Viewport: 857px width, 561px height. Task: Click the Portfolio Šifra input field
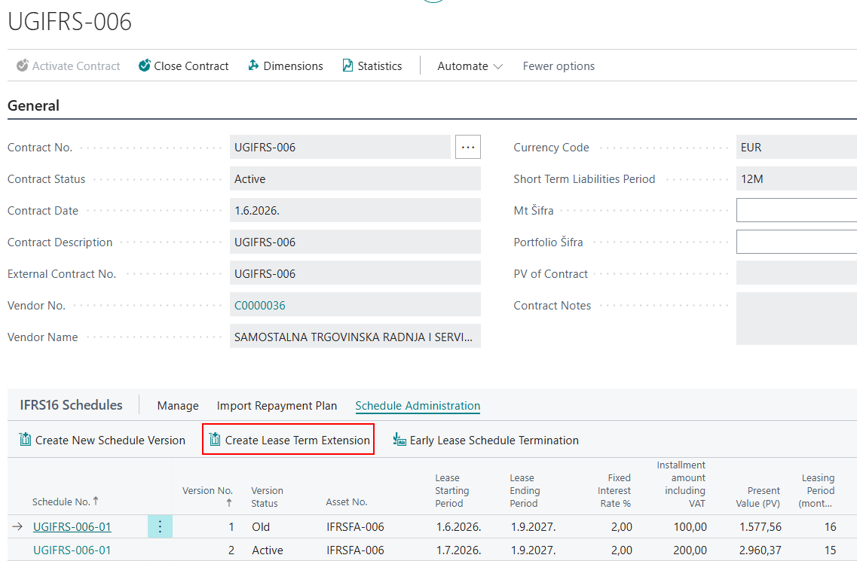click(x=797, y=242)
